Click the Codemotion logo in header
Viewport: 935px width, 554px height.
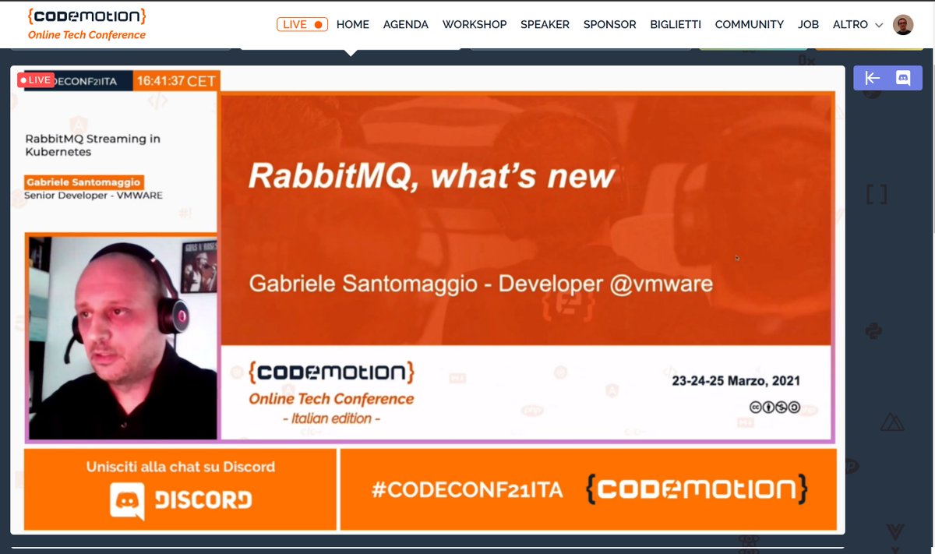point(86,16)
